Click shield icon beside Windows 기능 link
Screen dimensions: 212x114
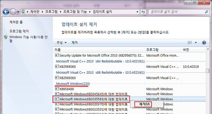click(x=6, y=37)
